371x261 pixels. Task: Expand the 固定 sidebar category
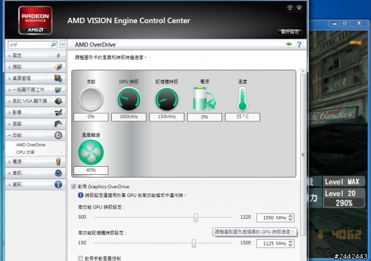coord(35,56)
